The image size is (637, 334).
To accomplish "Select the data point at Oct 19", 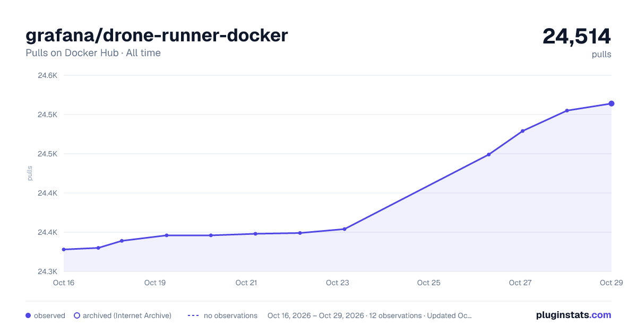I will [x=167, y=235].
